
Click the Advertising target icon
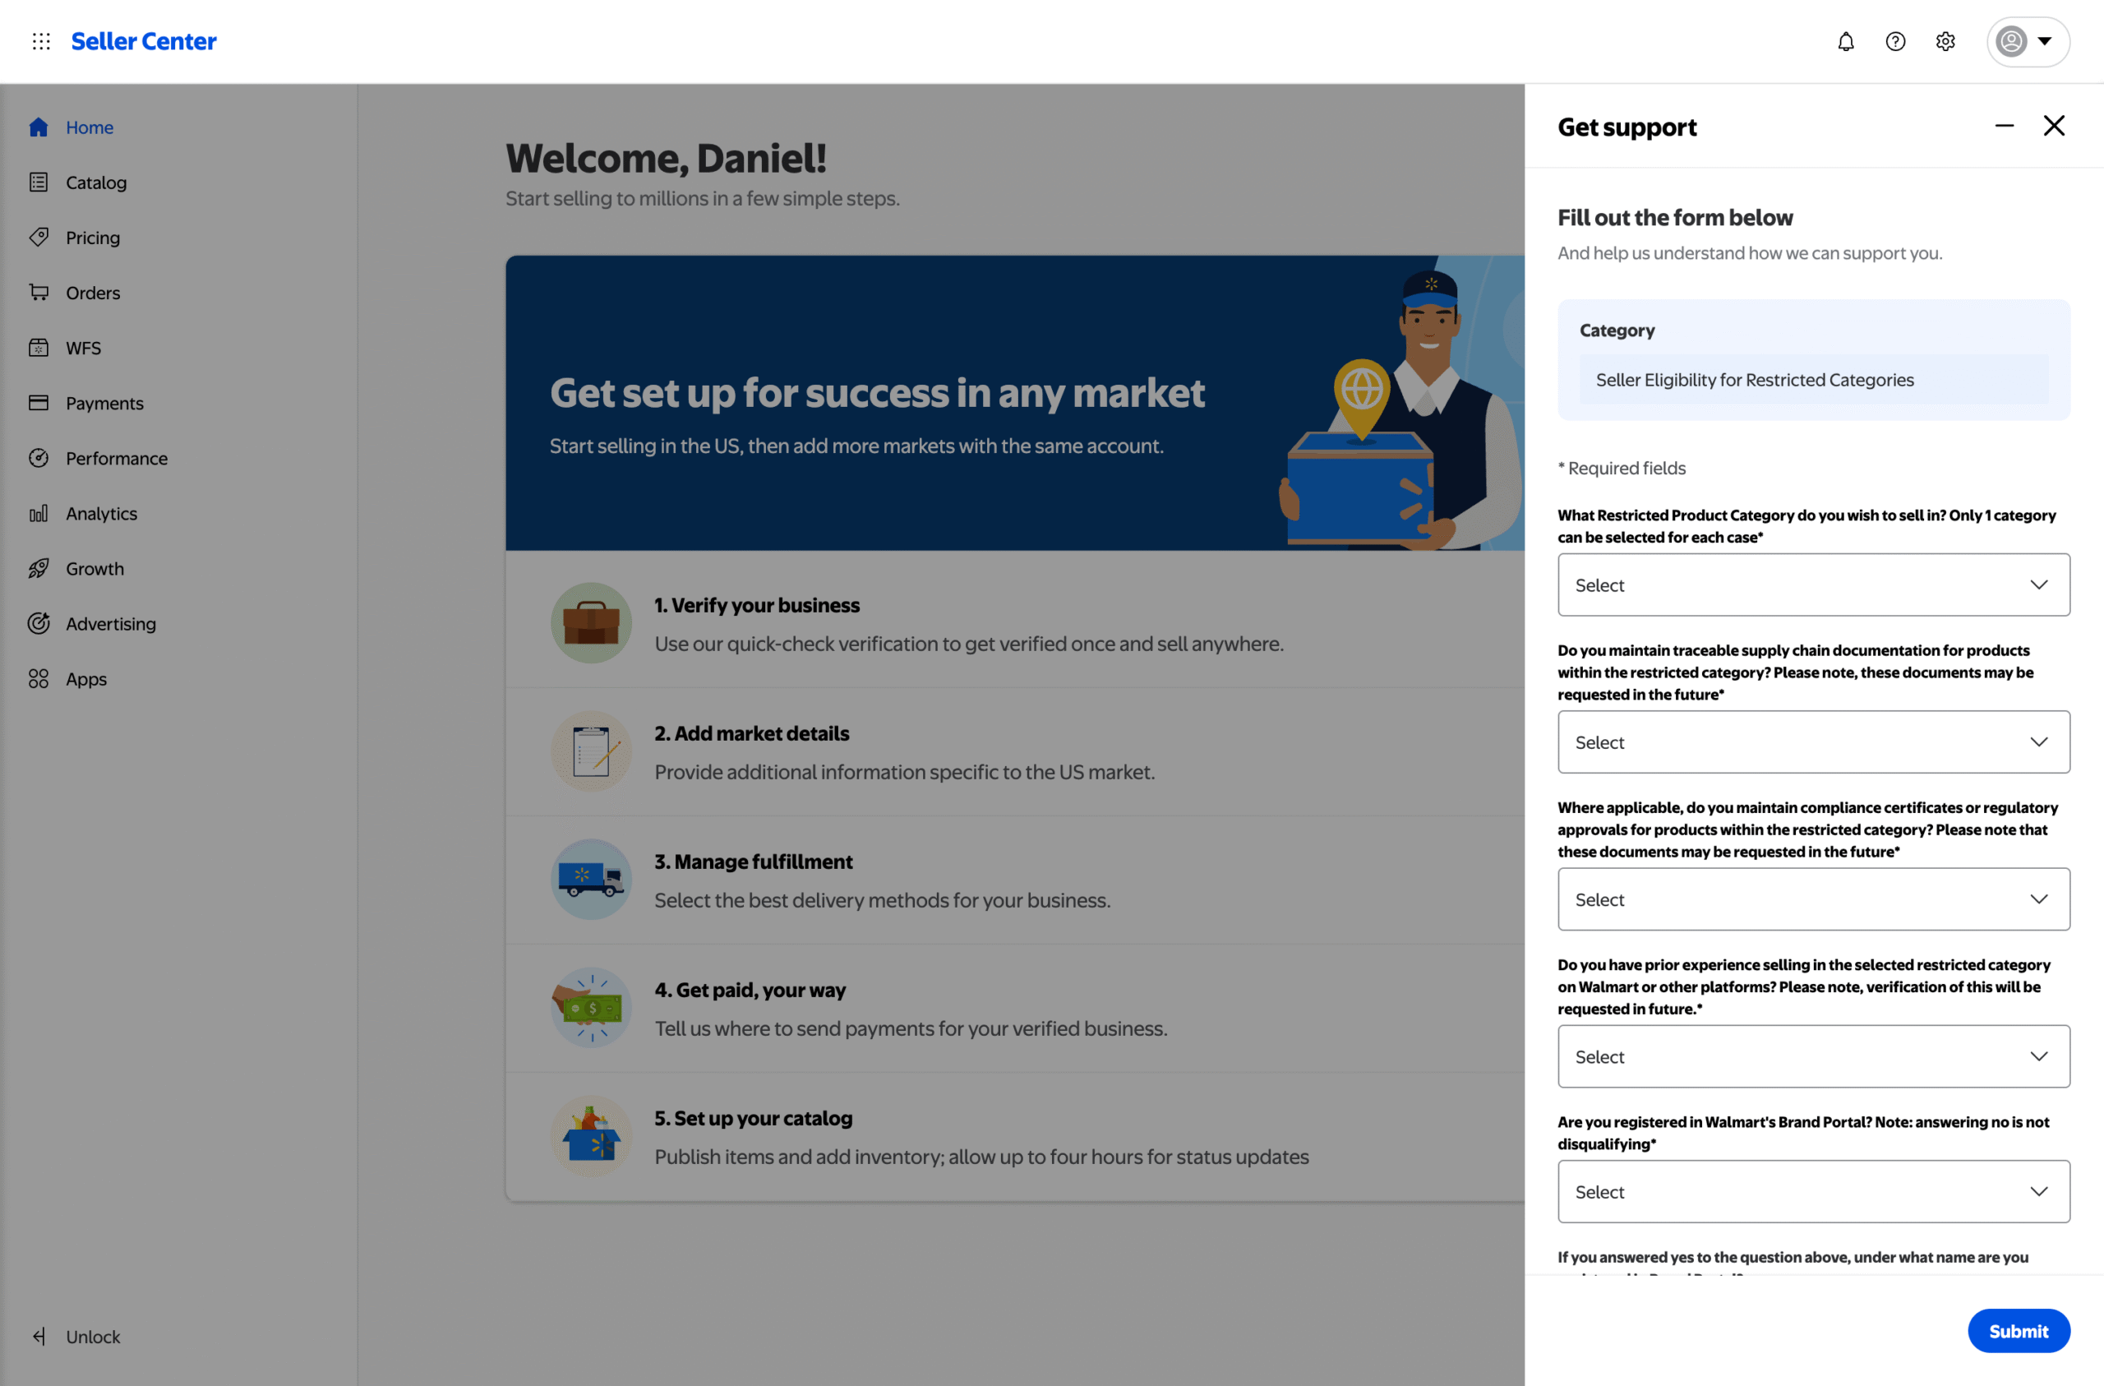[38, 624]
